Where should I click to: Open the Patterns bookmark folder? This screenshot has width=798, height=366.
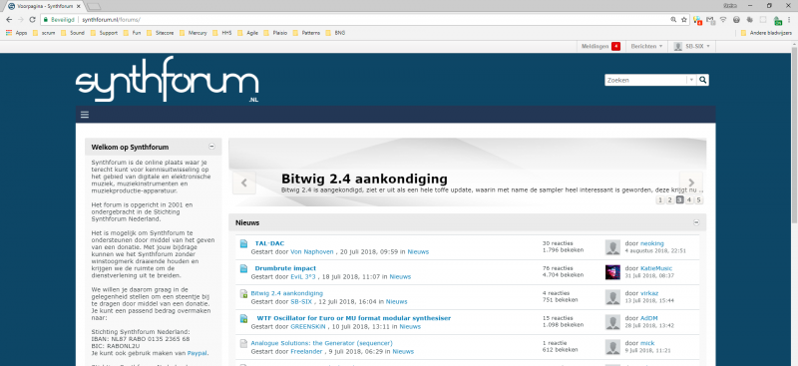point(306,33)
